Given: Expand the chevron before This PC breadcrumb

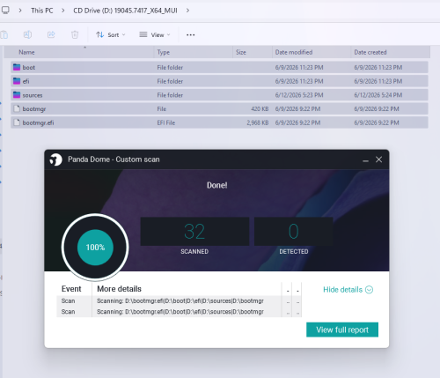Looking at the screenshot, I should pyautogui.click(x=20, y=11).
